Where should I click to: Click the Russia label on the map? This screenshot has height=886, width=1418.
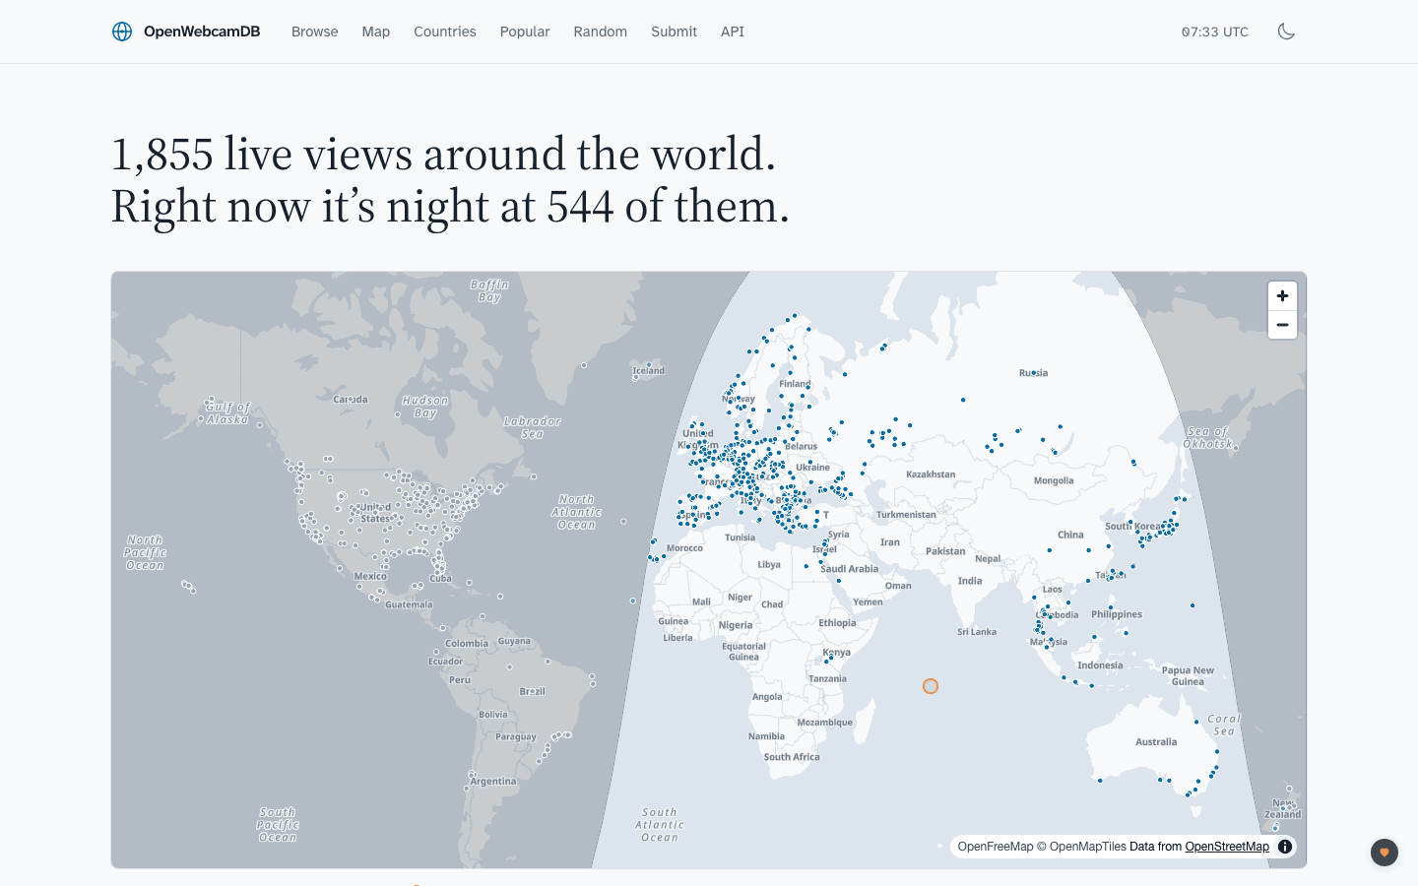click(1033, 373)
